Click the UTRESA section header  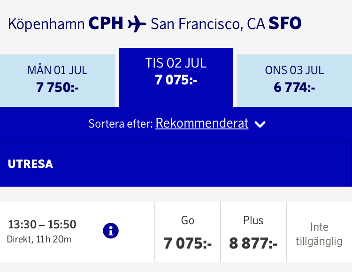(31, 164)
